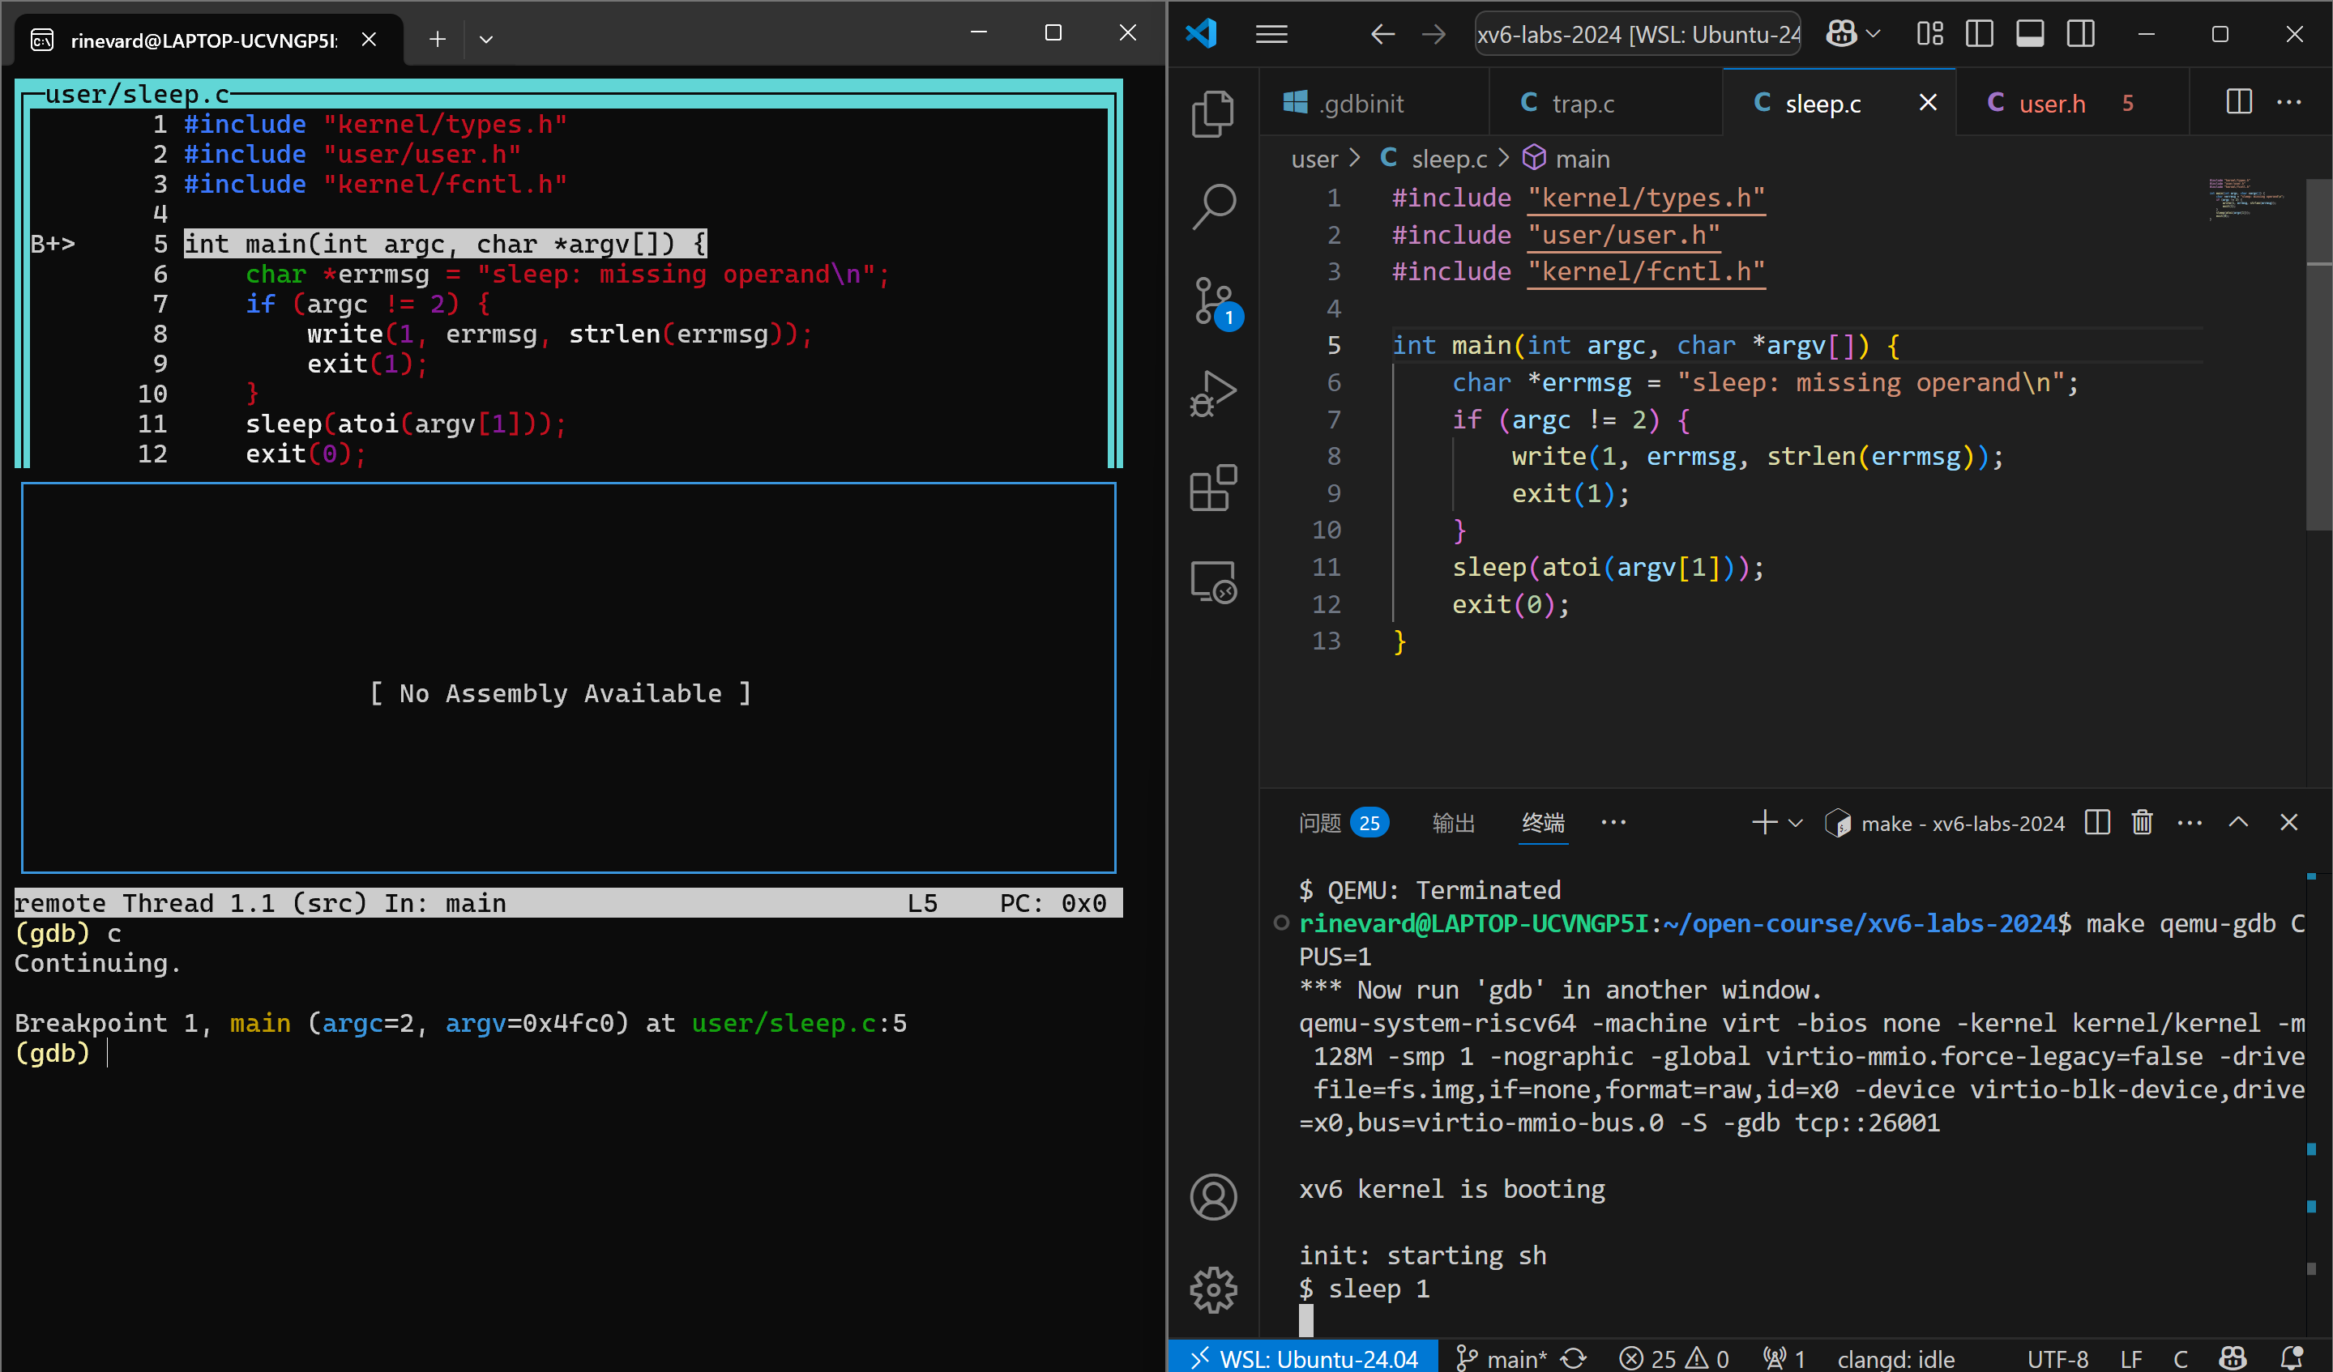Kill the terminal with the trash icon

pyautogui.click(x=2142, y=822)
